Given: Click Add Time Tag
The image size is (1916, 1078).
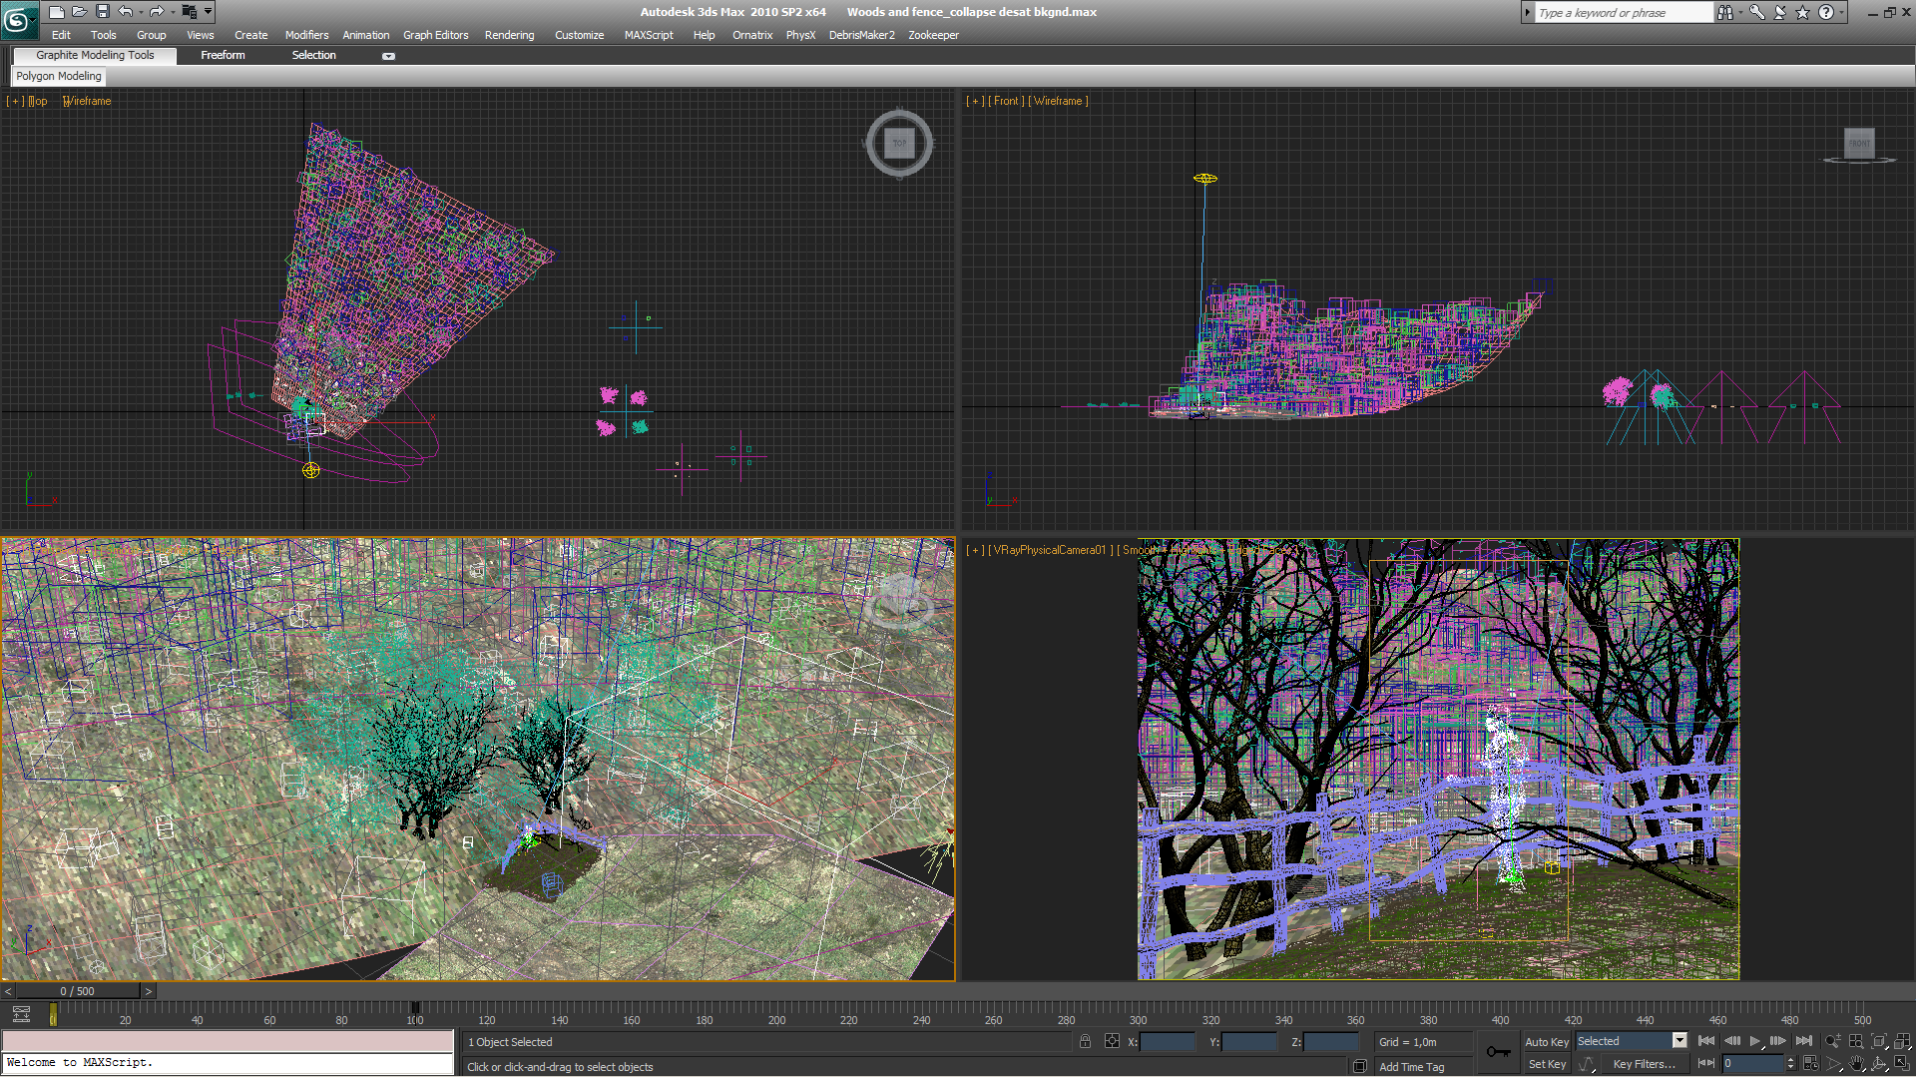Looking at the screenshot, I should 1411,1067.
